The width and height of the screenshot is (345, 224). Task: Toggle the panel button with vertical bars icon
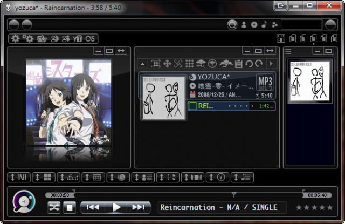tap(18, 177)
